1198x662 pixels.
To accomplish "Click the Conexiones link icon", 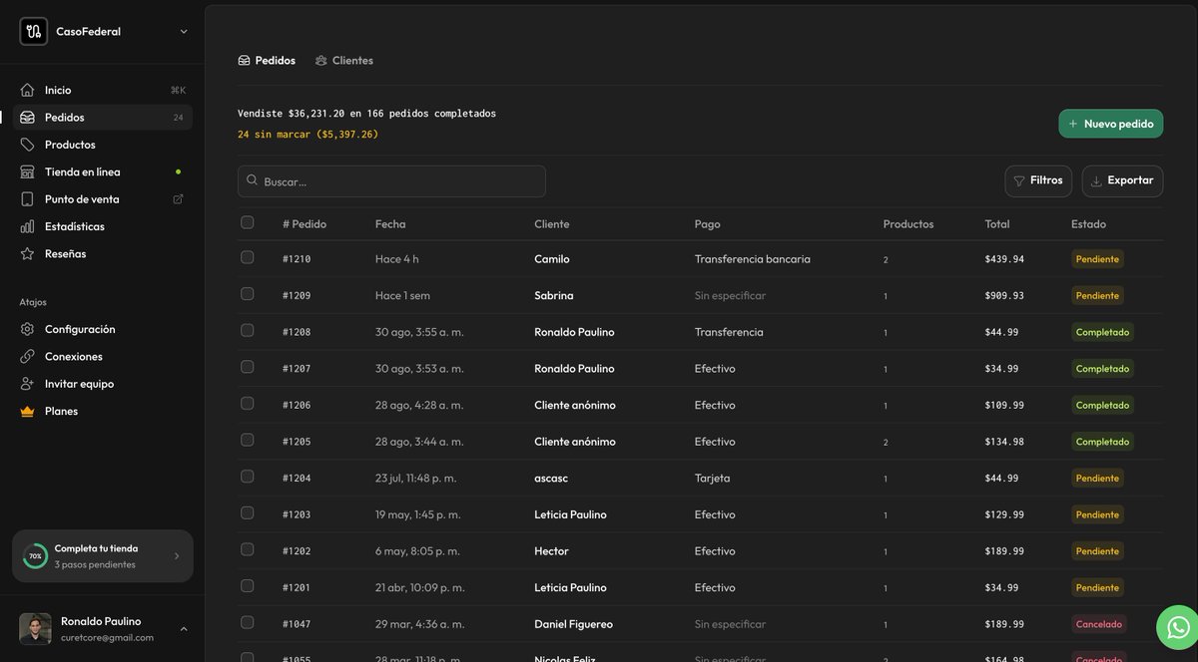I will (27, 356).
